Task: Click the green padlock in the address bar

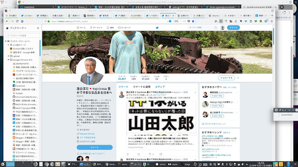Action: click(48, 21)
